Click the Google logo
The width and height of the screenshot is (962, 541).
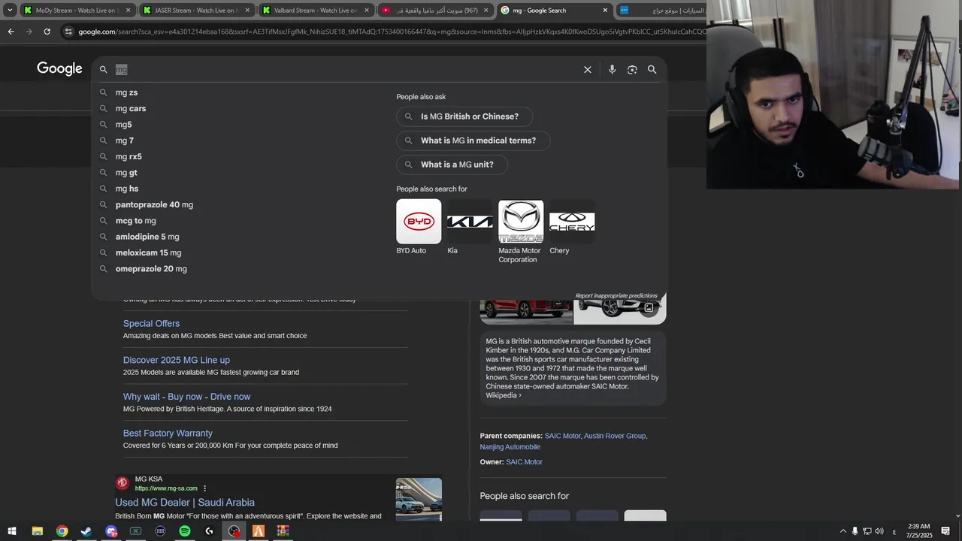pos(59,68)
